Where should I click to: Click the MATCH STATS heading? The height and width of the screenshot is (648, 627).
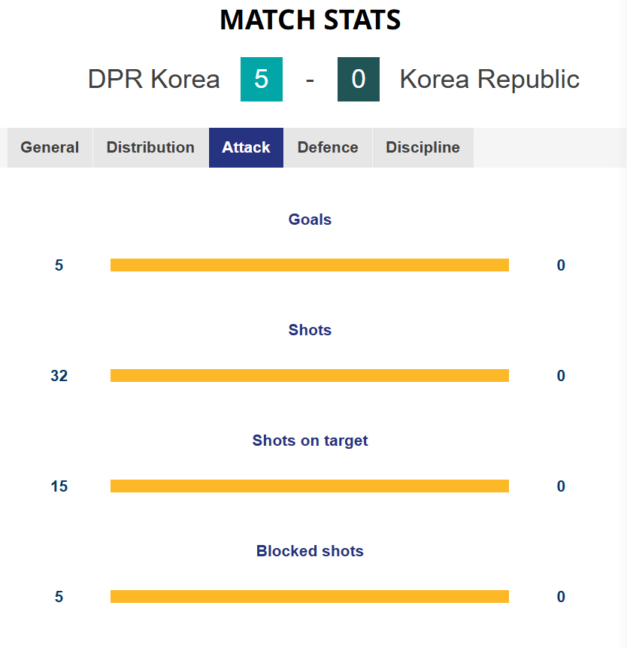point(310,20)
